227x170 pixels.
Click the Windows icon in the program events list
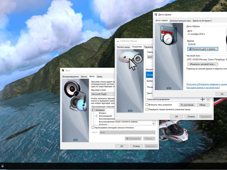(x=93, y=110)
